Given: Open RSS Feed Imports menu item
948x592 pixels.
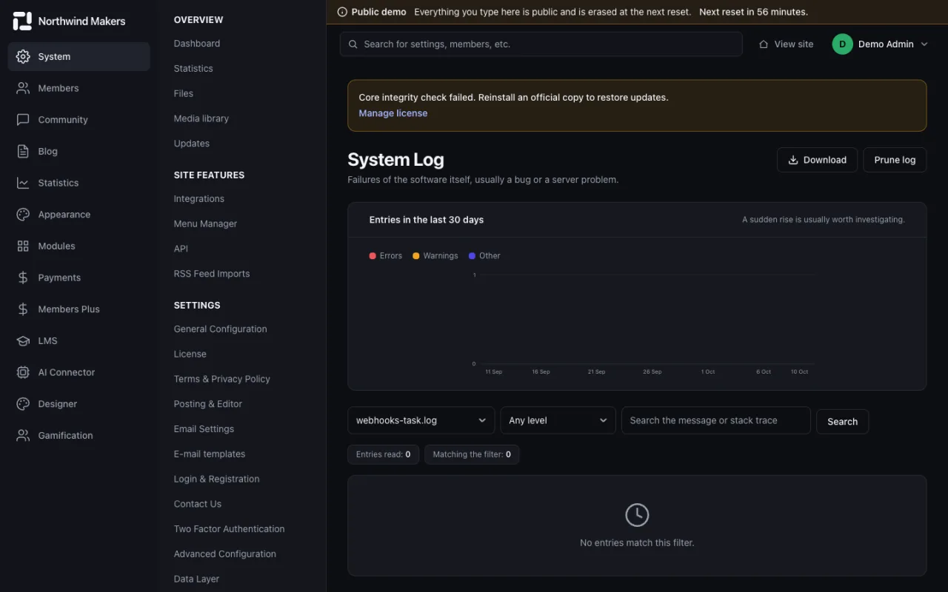Looking at the screenshot, I should click(x=212, y=274).
